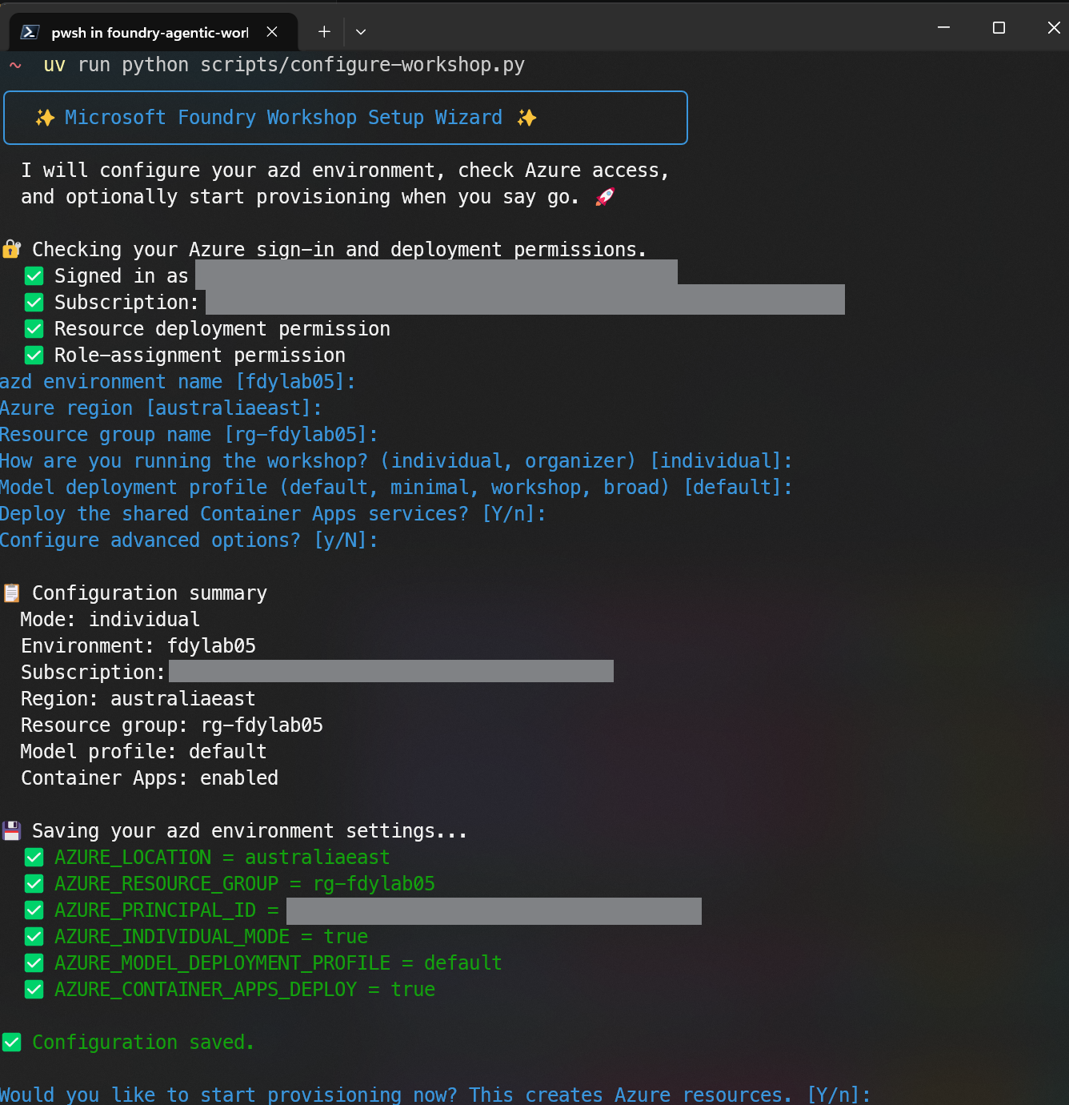The image size is (1069, 1105).
Task: Minimize the terminal window
Action: (x=944, y=27)
